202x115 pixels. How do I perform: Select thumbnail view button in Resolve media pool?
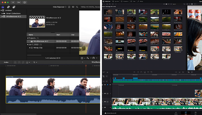tap(166, 4)
